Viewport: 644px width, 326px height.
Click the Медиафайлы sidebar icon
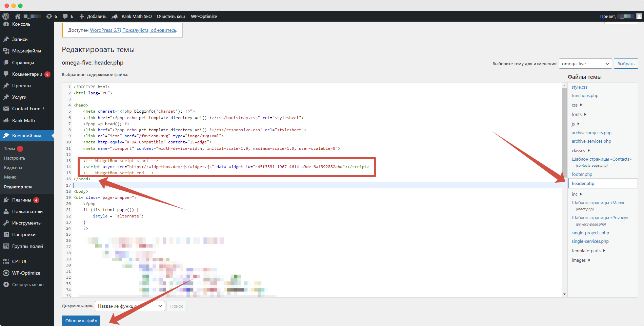[x=6, y=51]
